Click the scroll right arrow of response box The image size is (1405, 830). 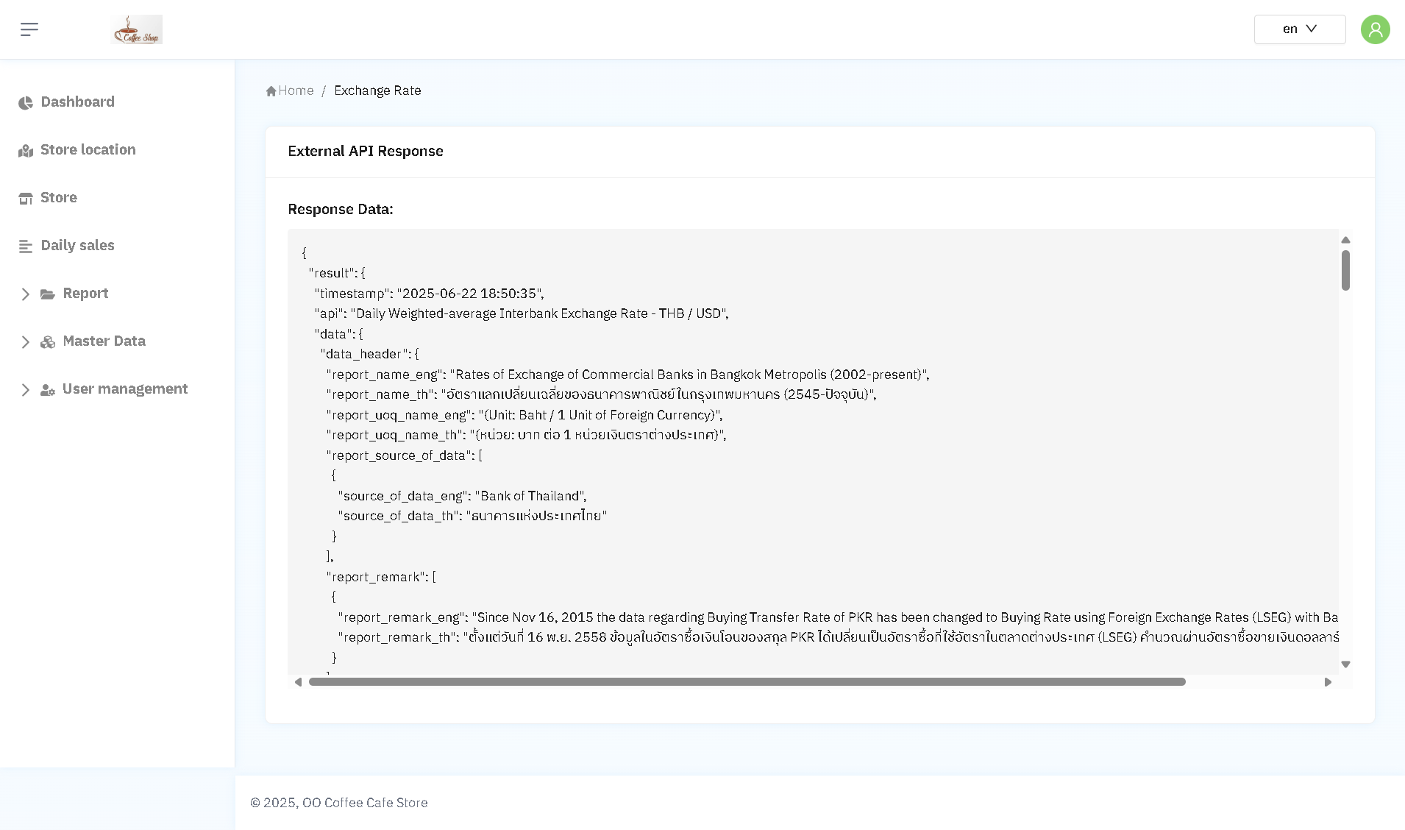(x=1328, y=682)
